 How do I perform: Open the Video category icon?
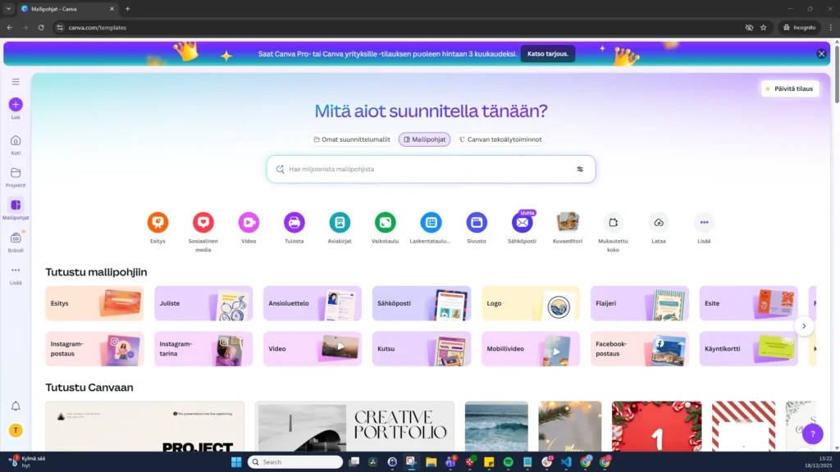(x=249, y=221)
